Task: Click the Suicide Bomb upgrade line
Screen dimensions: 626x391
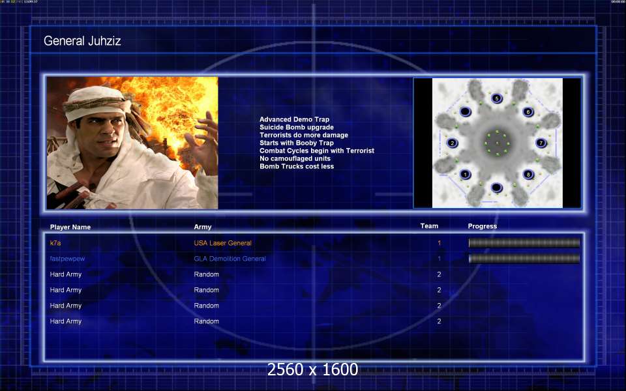Action: click(297, 127)
